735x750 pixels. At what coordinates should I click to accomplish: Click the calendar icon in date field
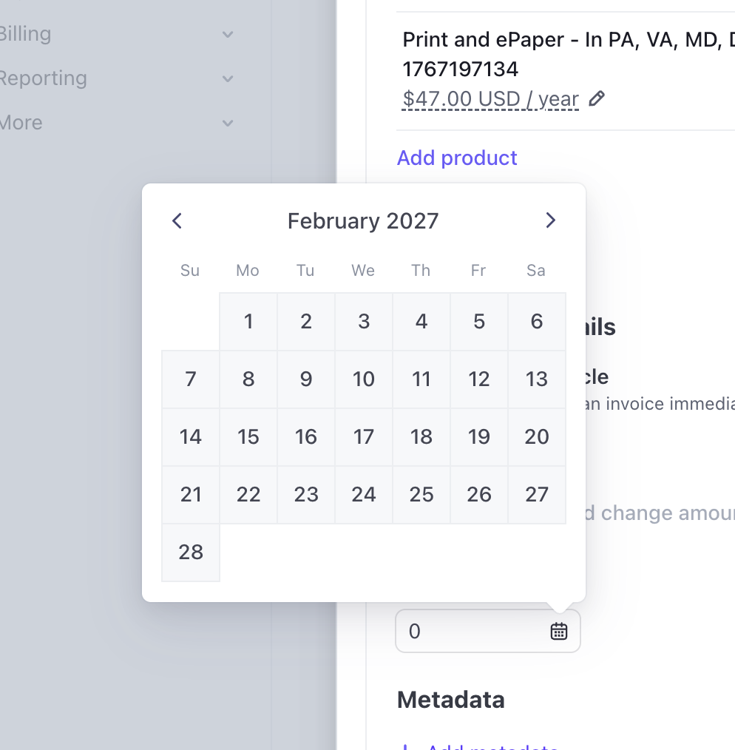[559, 631]
